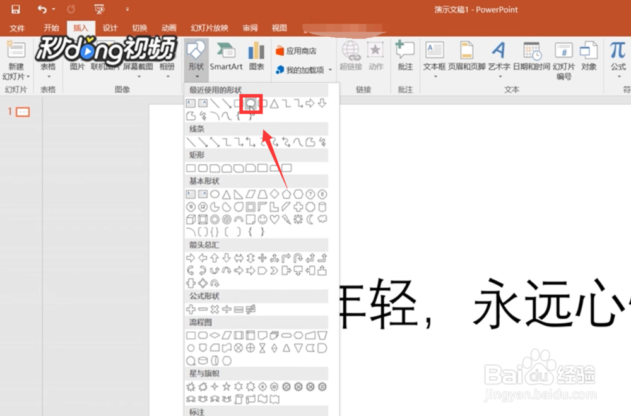Pick the 4-Point Star shape
Viewport: 631px width, 416px height.
coord(215,387)
